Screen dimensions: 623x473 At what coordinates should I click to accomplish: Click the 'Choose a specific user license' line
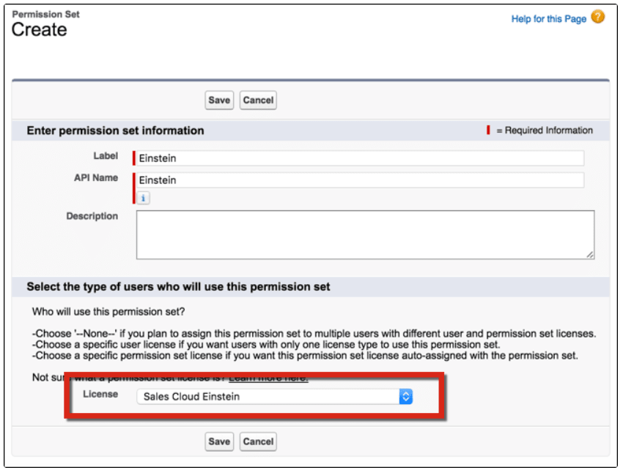[266, 344]
